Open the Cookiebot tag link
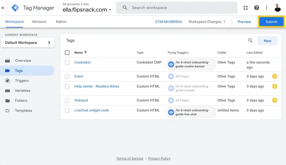The image size is (286, 165). [x=83, y=62]
